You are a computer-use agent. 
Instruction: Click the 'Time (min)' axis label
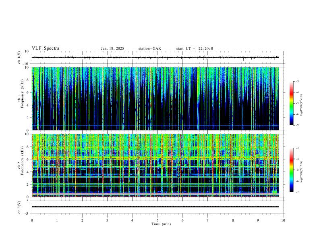[x=161, y=224]
